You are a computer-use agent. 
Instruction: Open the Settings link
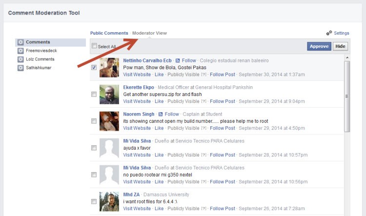342,33
